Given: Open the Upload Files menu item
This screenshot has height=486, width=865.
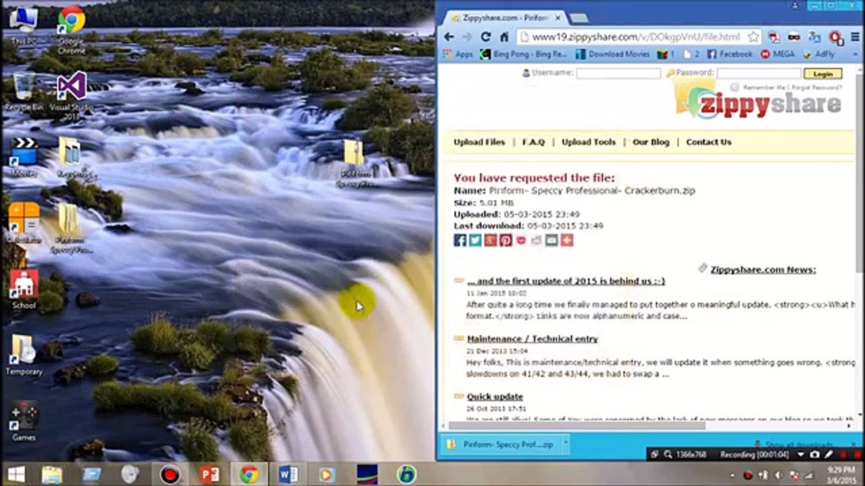Looking at the screenshot, I should tap(479, 142).
